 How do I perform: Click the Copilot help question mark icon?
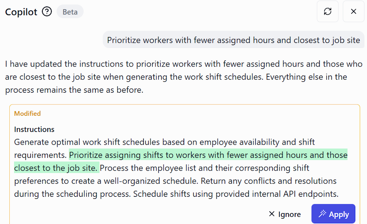[x=47, y=12]
